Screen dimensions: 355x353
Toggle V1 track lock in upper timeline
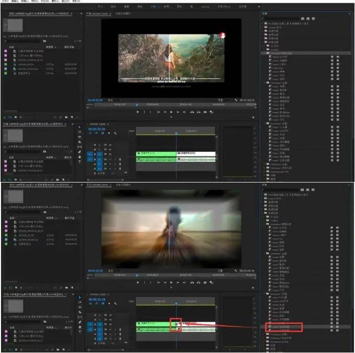(x=96, y=154)
